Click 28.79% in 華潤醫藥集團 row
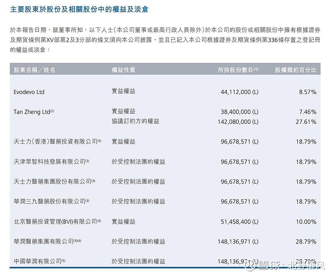Viewport: 335px width, 276px height. (306, 242)
